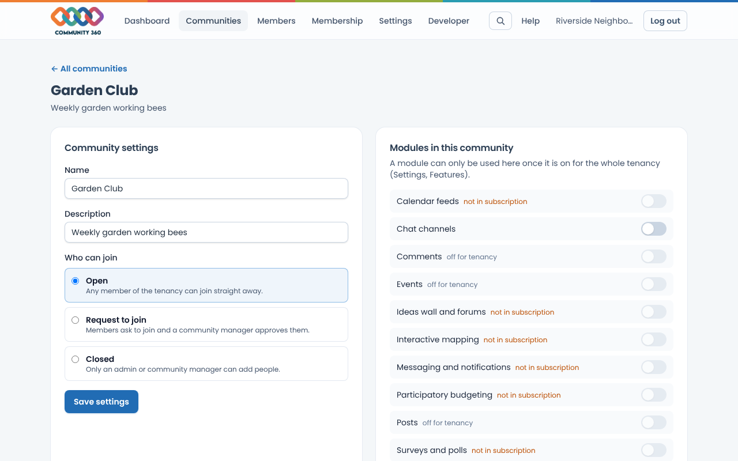Screen dimensions: 738x461
Task: Open the Riverside Neighbo... tenancy menu
Action: 594,21
